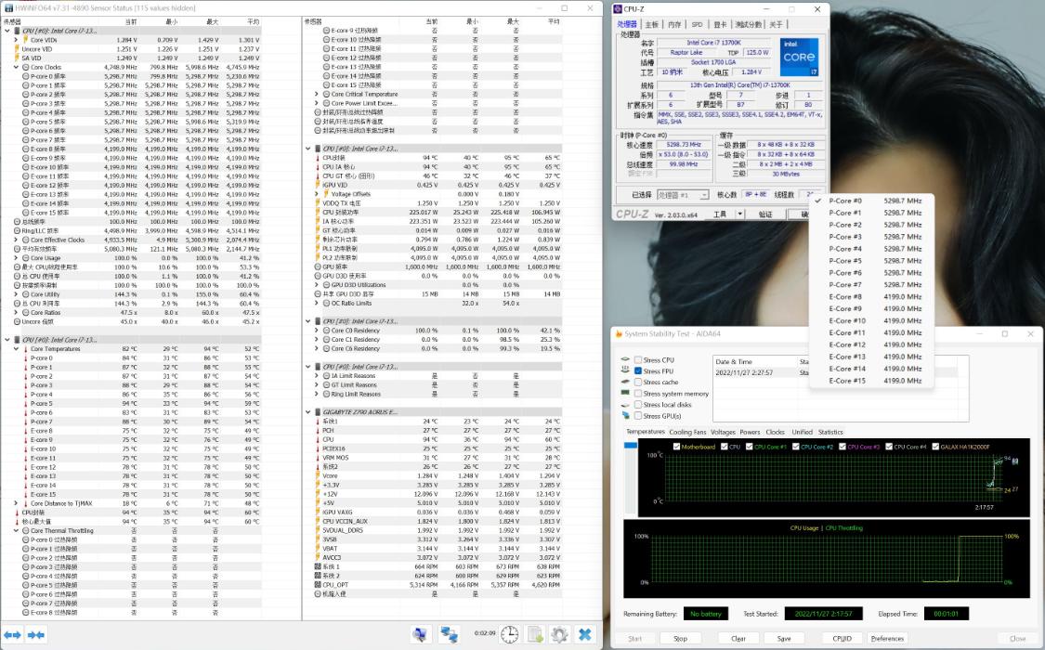
Task: Click the blue exit cross icon in HWiNFO toolbar
Action: click(x=585, y=634)
